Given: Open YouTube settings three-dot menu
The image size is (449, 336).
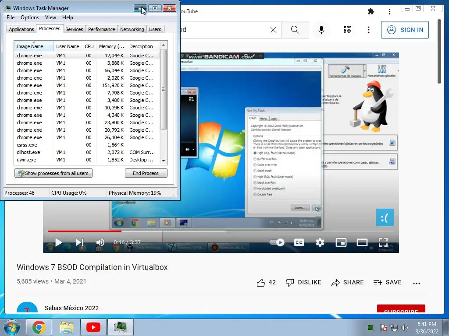Looking at the screenshot, I should pyautogui.click(x=368, y=30).
